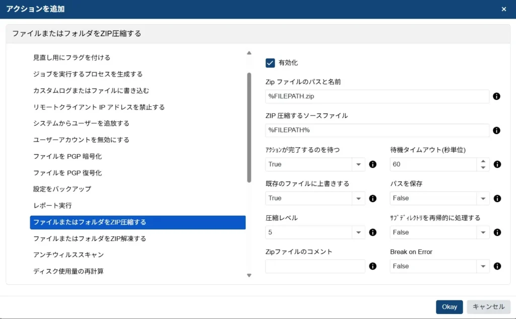
Task: Close the アクションを追加 dialog with X
Action: click(504, 9)
